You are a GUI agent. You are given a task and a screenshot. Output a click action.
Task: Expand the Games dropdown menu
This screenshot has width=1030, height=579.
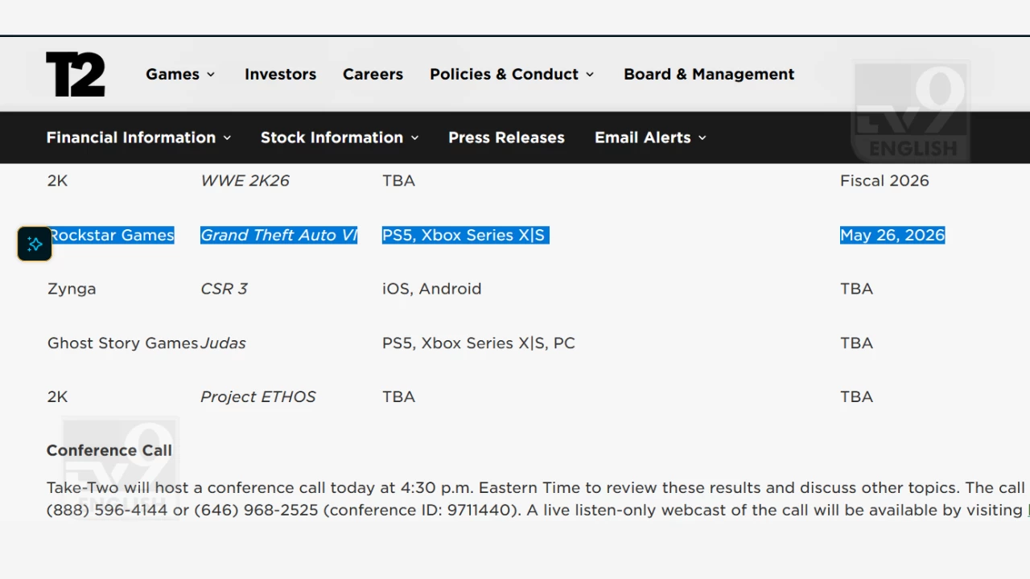click(x=180, y=74)
